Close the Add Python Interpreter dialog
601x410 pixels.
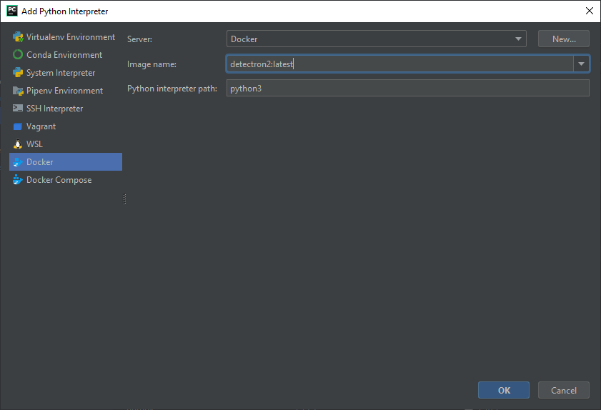pyautogui.click(x=590, y=11)
